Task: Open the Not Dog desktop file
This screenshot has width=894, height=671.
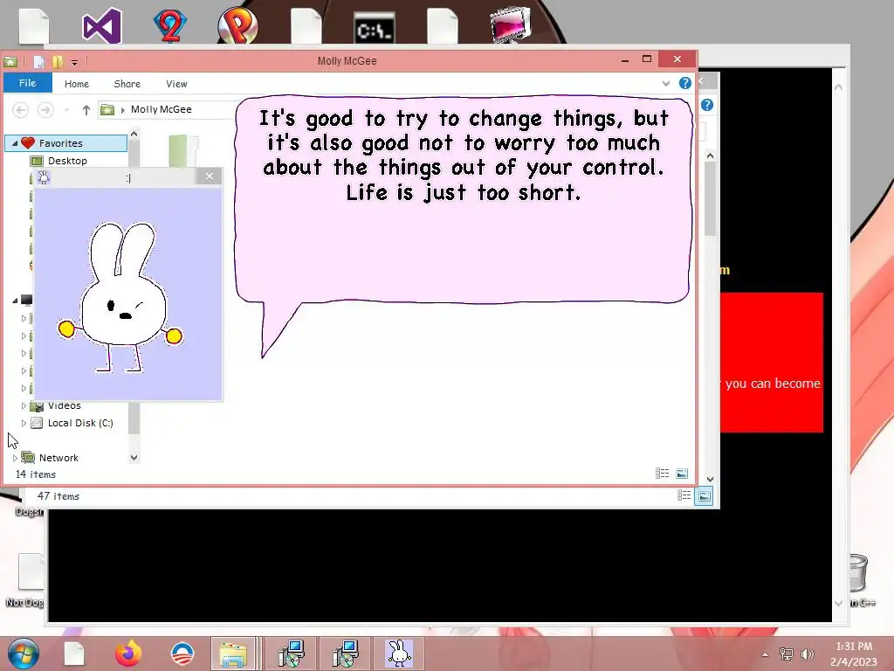Action: [x=25, y=579]
